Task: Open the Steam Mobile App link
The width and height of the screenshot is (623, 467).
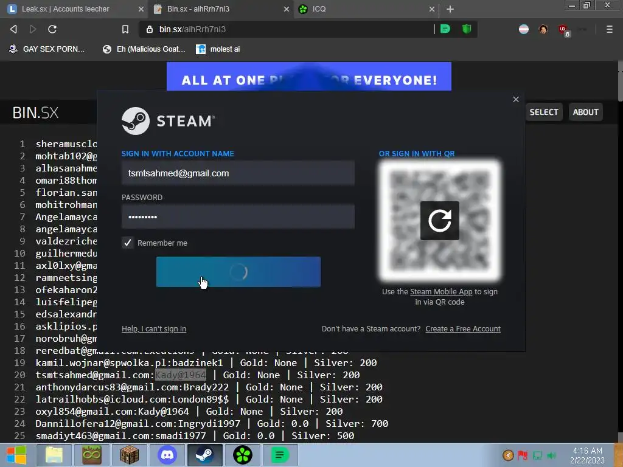Action: tap(441, 291)
